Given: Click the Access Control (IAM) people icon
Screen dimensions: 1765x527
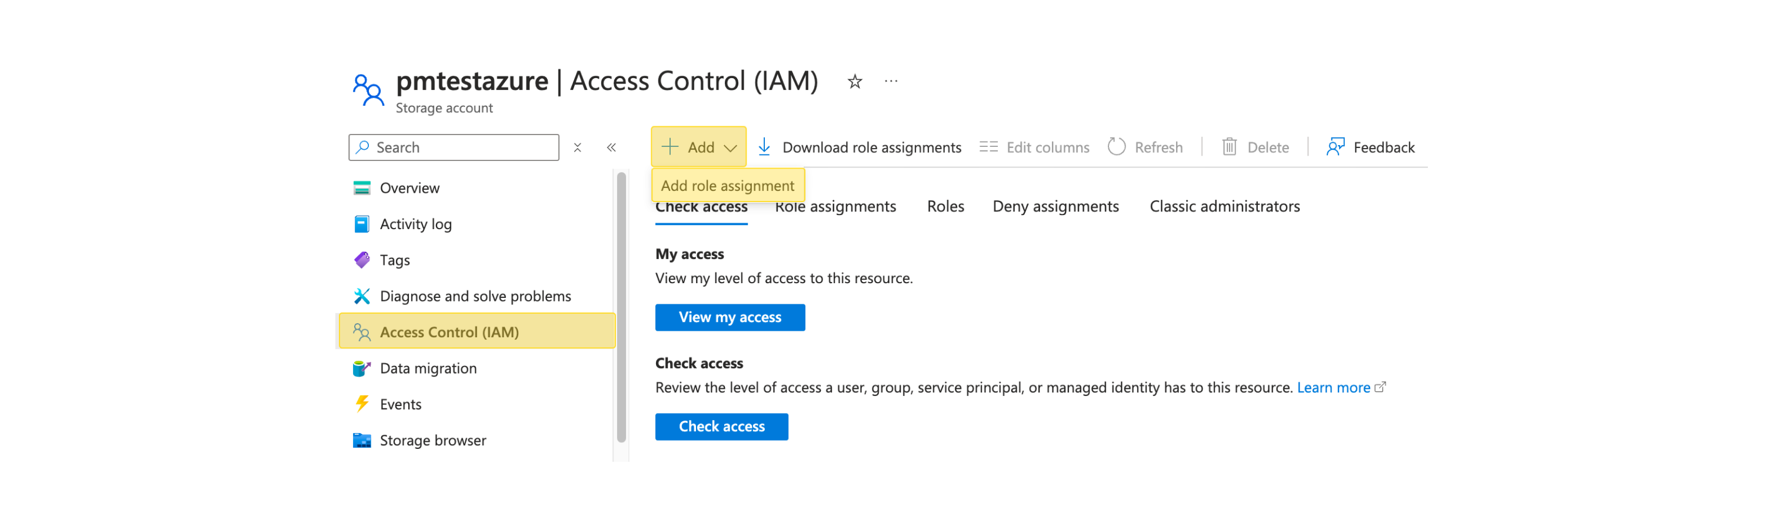Looking at the screenshot, I should coord(362,332).
